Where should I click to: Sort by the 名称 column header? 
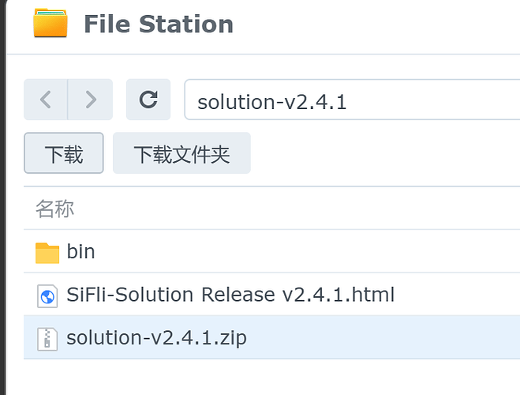[x=54, y=209]
